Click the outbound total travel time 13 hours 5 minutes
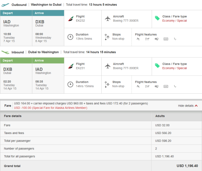 coord(103,5)
